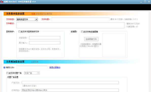Expand the 文本广告 ad type dropdown
Screen dimensions: 151x92
click(32, 73)
